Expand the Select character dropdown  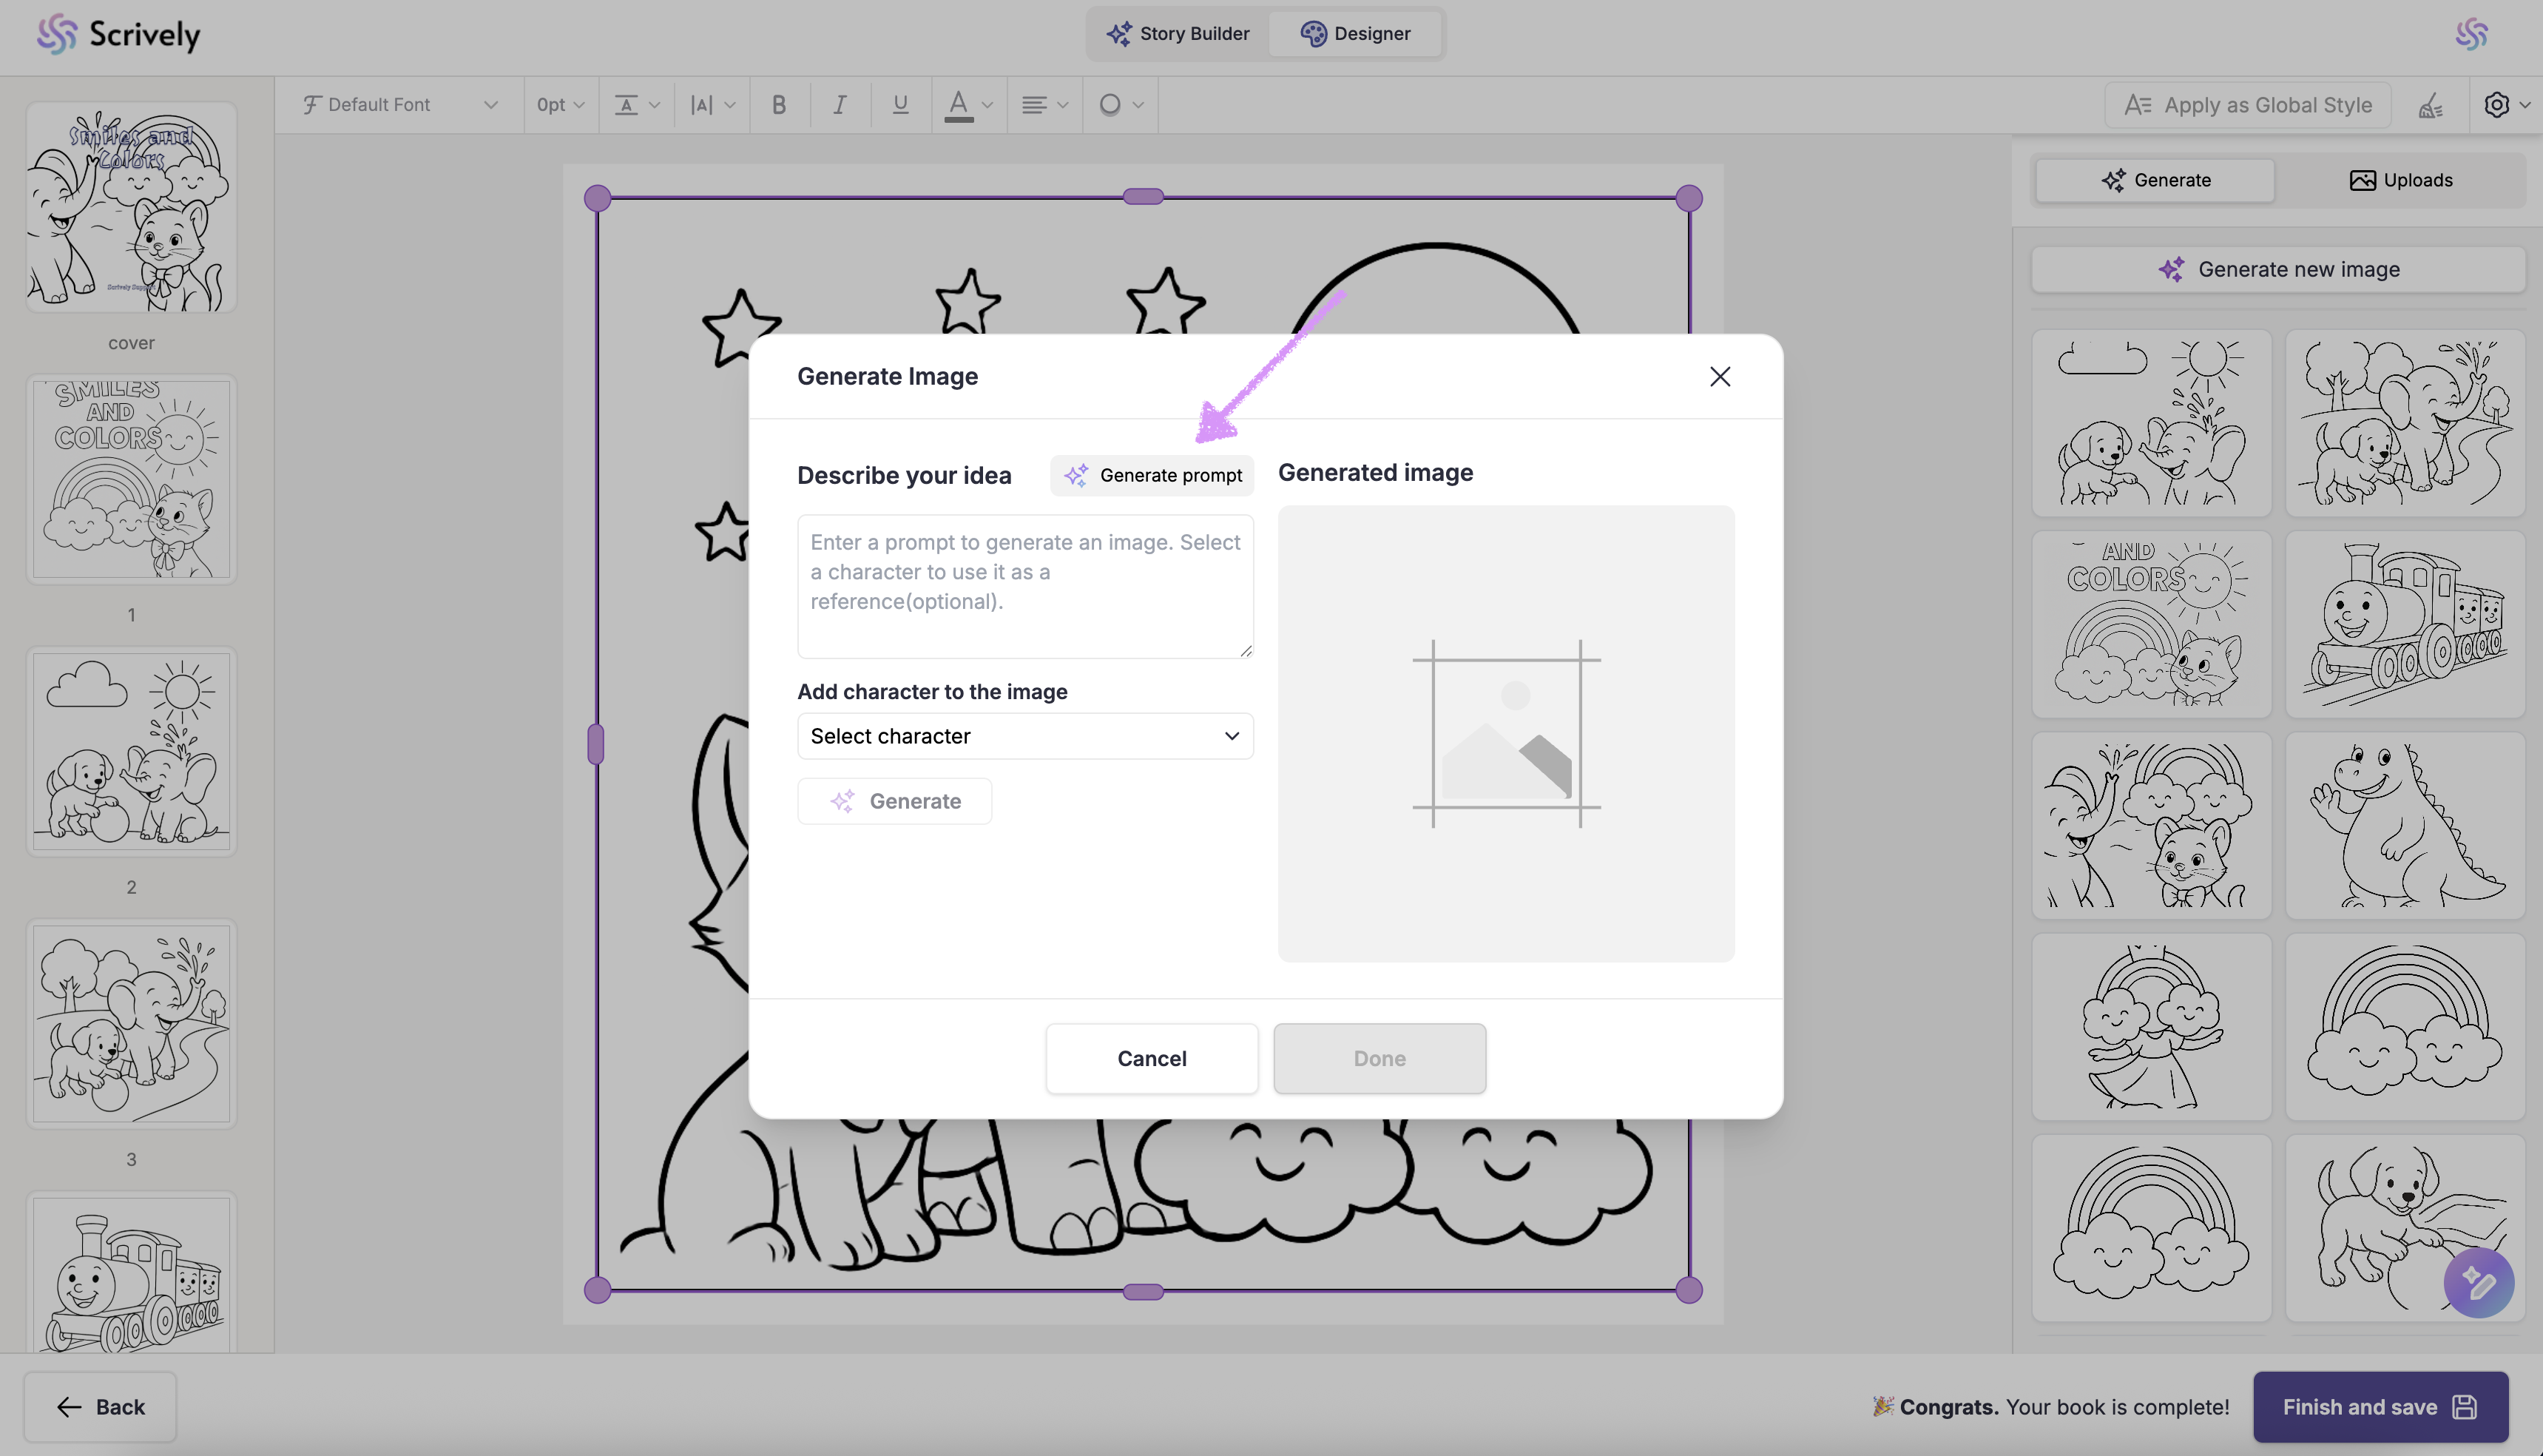tap(1024, 736)
